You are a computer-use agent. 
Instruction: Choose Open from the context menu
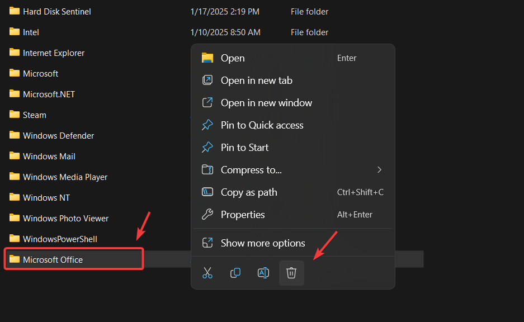coord(233,58)
